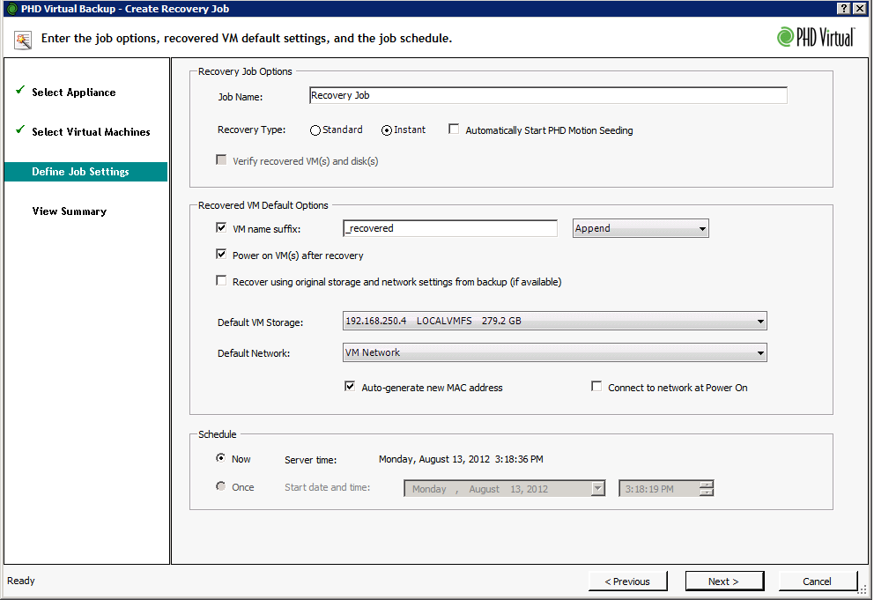This screenshot has height=600, width=874.
Task: Click the recovery job wizard header icon
Action: [x=23, y=41]
